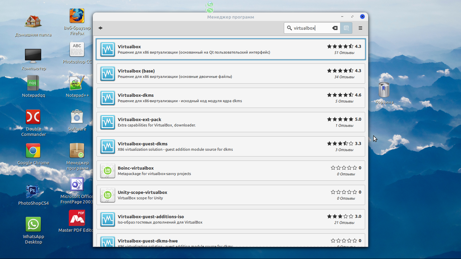Click description 'Iso-образ гостевых дополнений для VirtualBox'
461x259 pixels.
point(160,222)
